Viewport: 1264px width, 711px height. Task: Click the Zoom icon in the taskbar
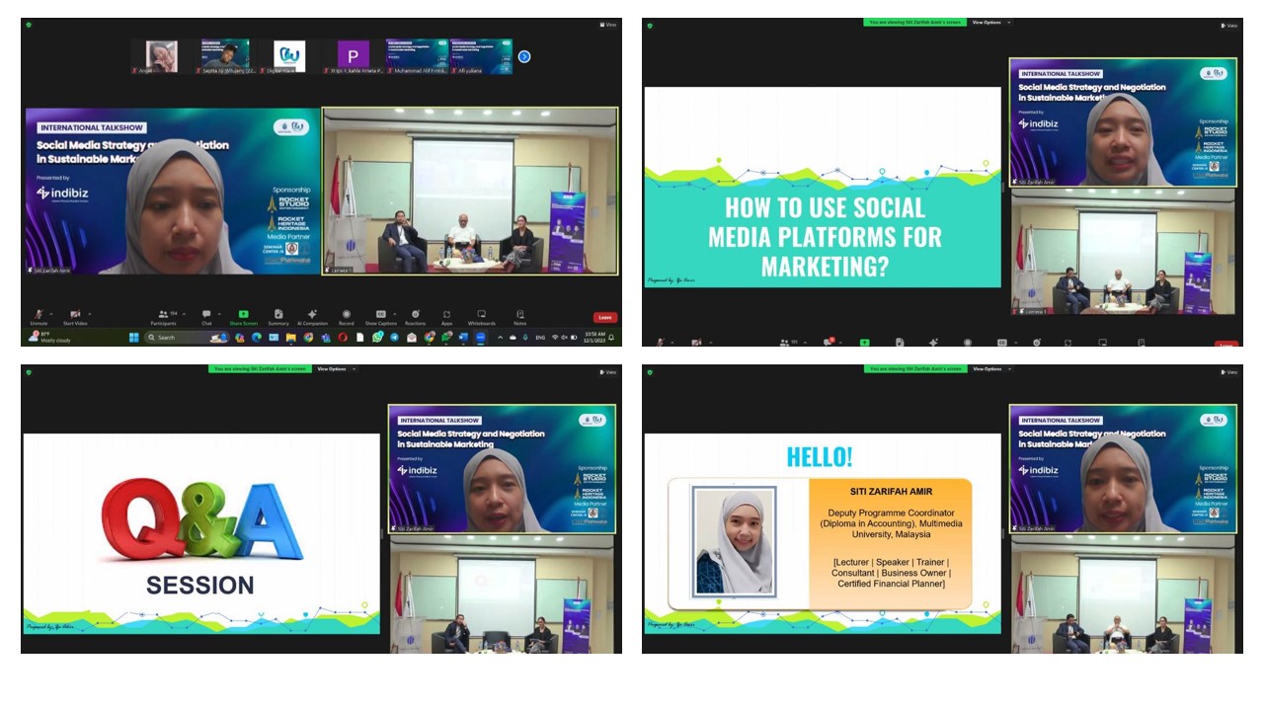tap(481, 337)
